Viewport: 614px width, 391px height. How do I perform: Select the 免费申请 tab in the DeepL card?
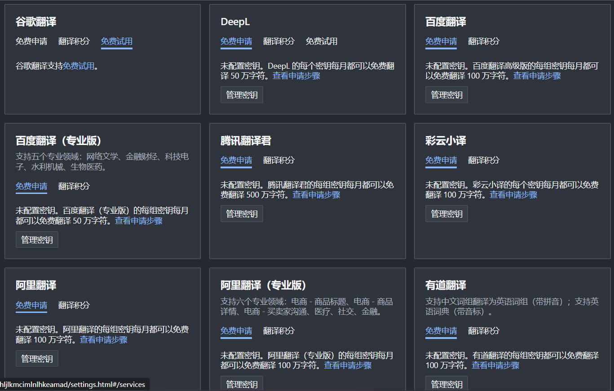pos(236,41)
